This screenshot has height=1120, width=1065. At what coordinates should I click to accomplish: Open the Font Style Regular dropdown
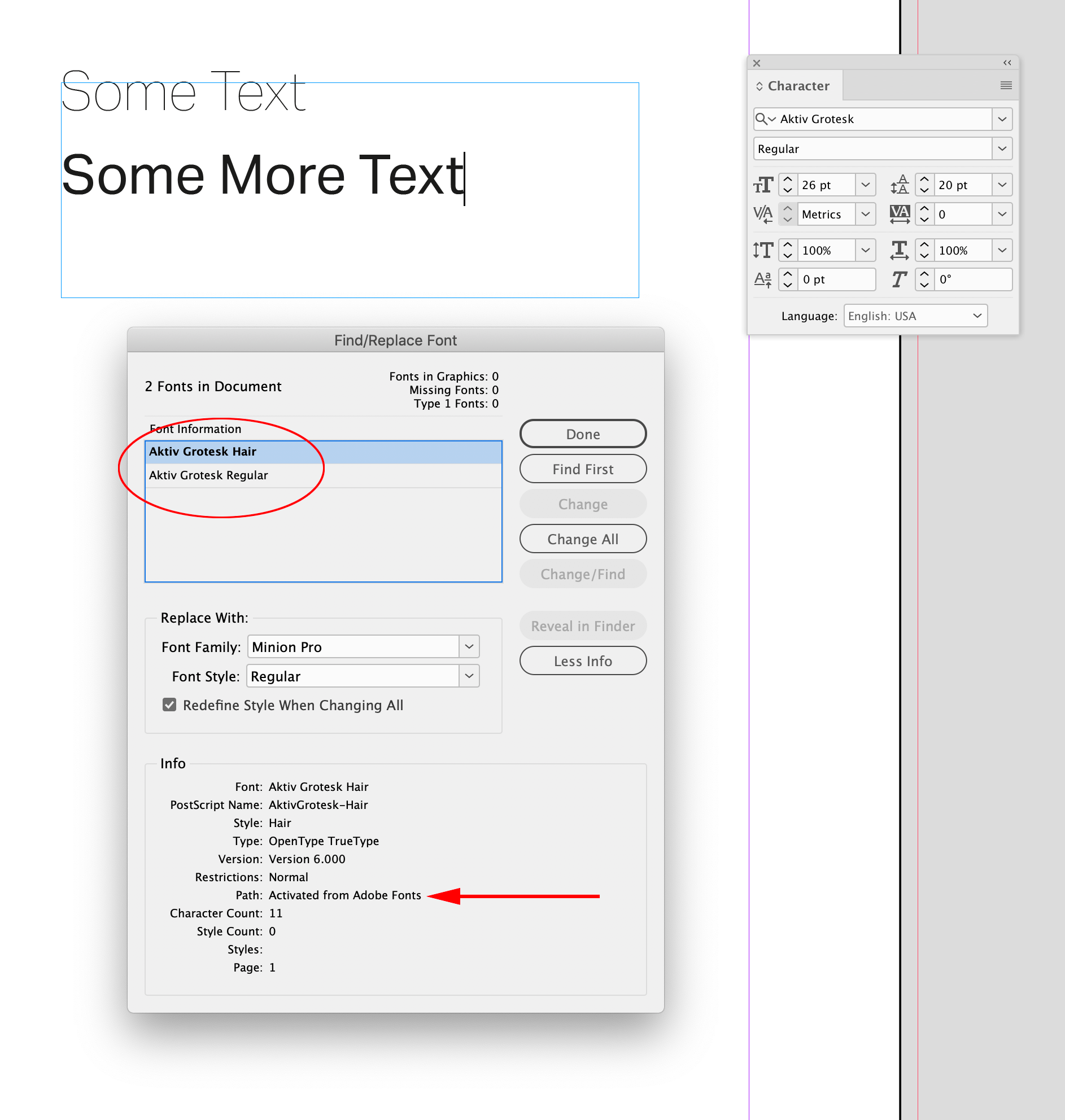tap(468, 676)
